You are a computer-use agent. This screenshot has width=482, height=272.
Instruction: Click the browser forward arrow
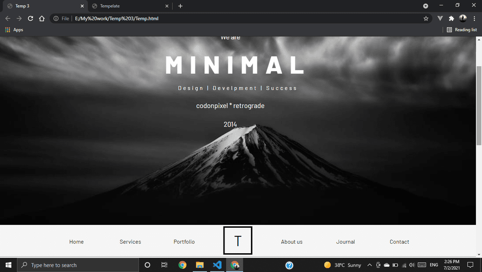(19, 18)
